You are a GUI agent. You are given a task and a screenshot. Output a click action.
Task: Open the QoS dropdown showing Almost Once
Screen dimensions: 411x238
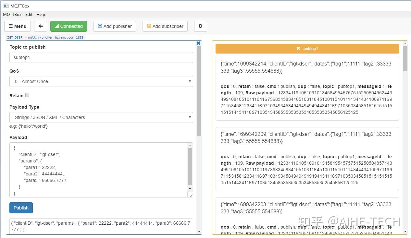pyautogui.click(x=101, y=81)
